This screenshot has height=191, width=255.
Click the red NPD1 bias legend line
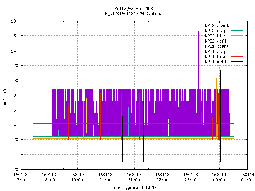(x=237, y=57)
